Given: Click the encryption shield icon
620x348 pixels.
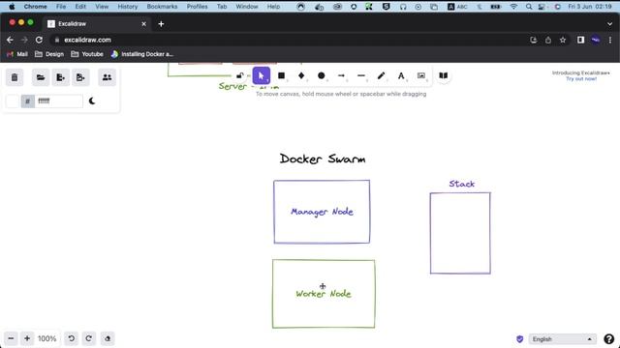Looking at the screenshot, I should [520, 339].
